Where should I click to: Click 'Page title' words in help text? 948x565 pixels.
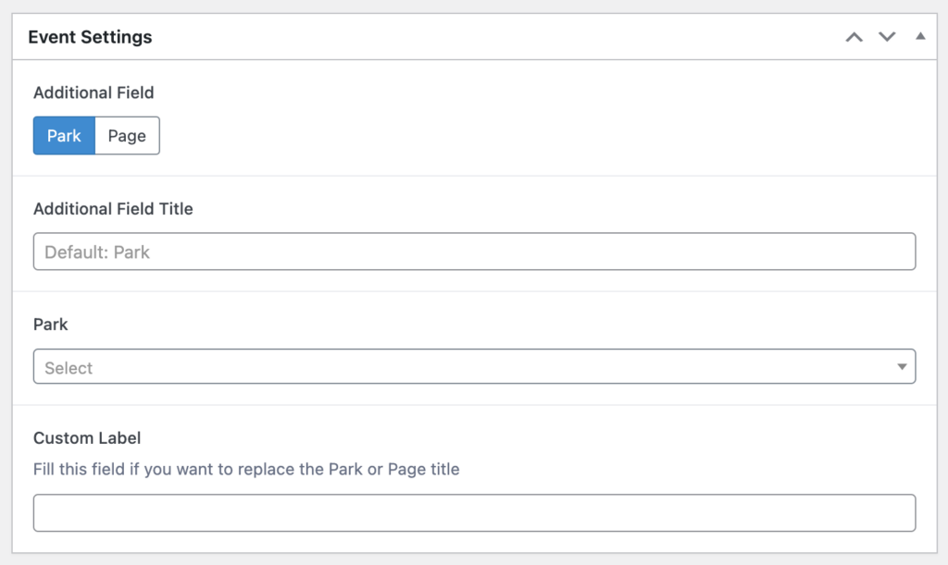(x=424, y=470)
